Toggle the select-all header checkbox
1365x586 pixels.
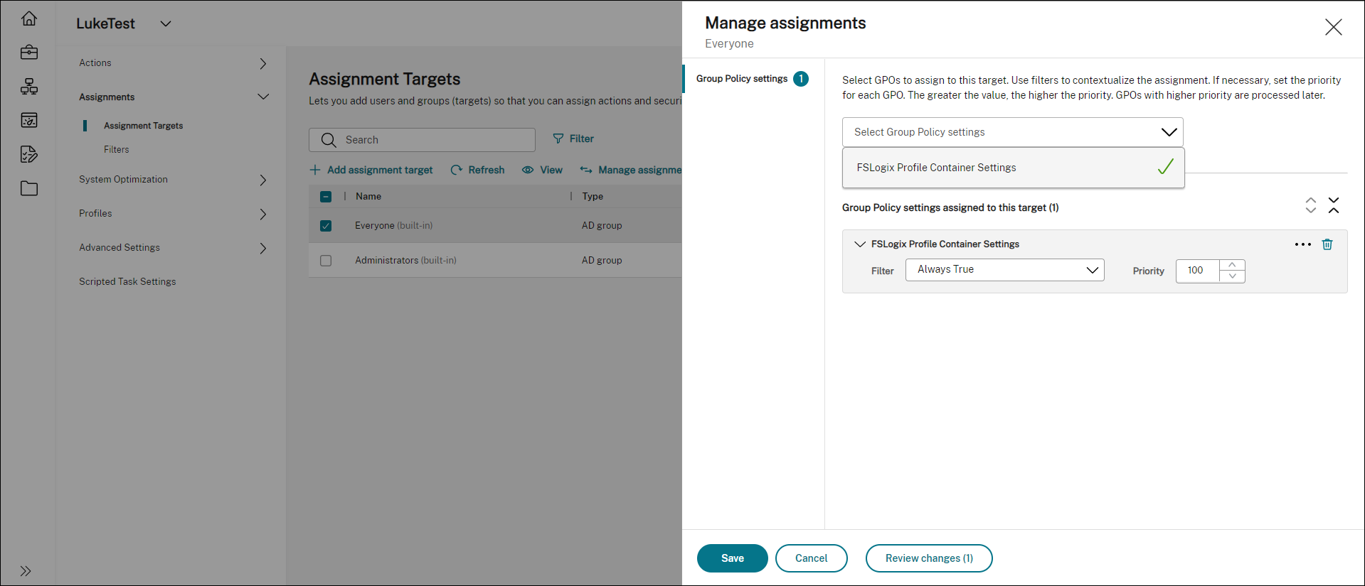click(326, 197)
